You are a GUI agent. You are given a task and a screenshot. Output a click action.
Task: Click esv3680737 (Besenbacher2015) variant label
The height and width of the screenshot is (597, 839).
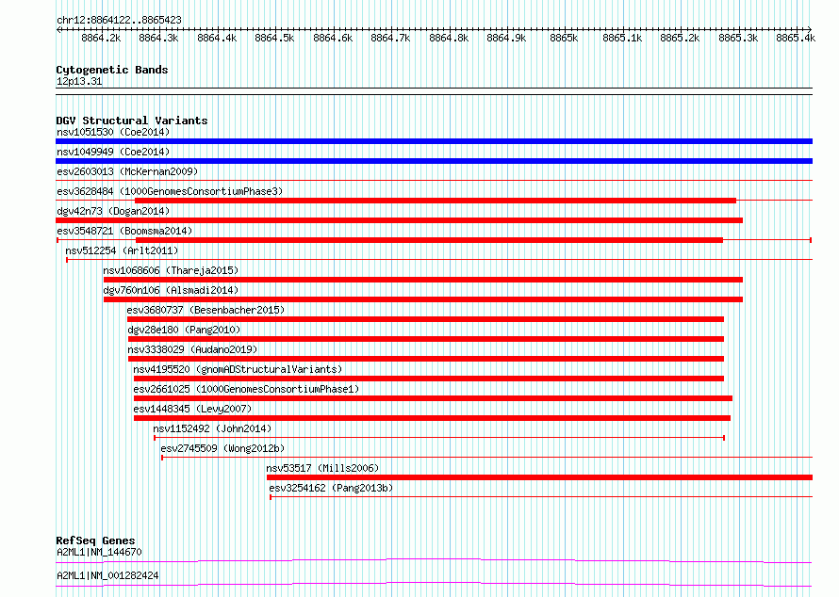tap(206, 310)
